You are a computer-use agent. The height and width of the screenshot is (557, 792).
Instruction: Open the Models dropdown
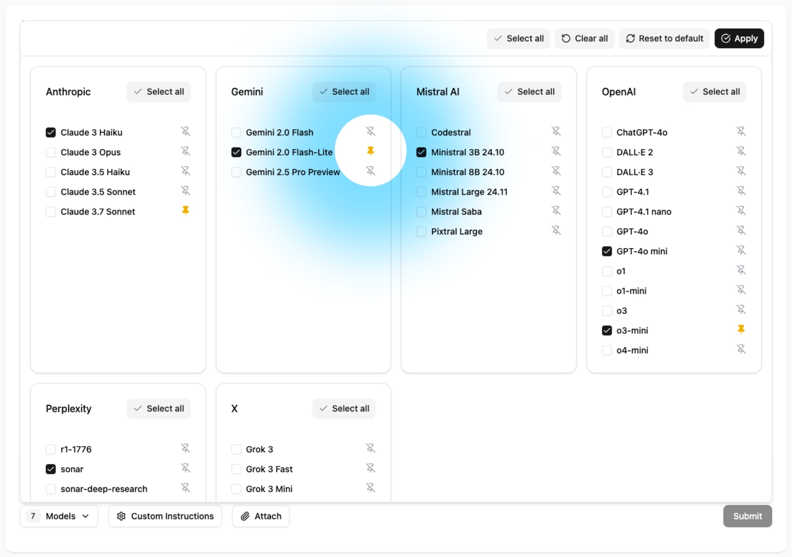pyautogui.click(x=59, y=516)
